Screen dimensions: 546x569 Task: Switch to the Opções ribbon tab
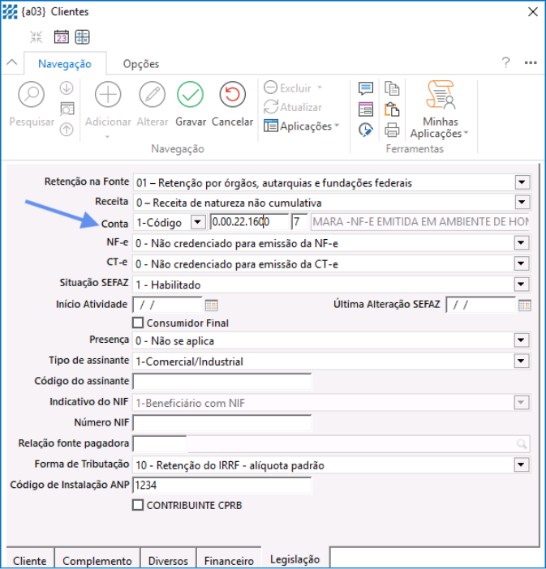pos(140,64)
